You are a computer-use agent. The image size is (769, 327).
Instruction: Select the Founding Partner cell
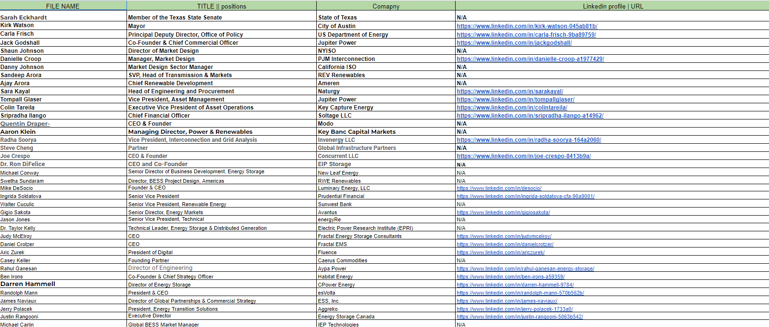(222, 260)
